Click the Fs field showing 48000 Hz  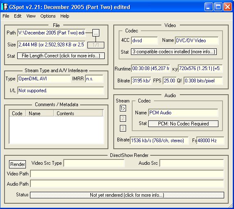pos(210,141)
